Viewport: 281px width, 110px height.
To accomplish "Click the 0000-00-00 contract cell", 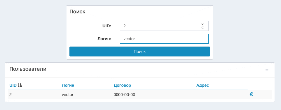I will pyautogui.click(x=124, y=95).
